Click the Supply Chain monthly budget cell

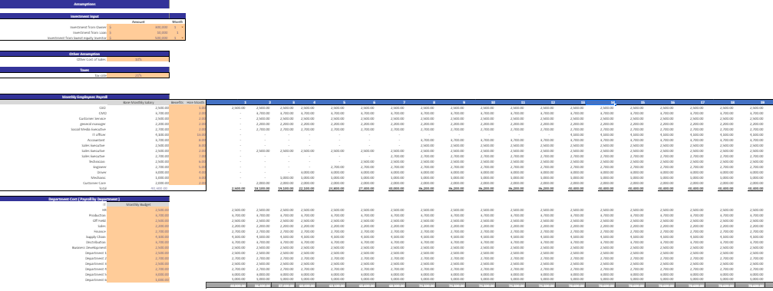tap(138, 236)
